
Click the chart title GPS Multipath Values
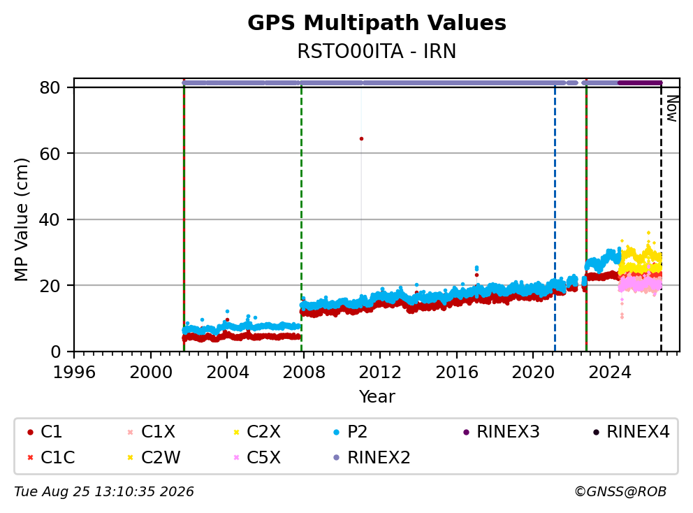pyautogui.click(x=377, y=23)
